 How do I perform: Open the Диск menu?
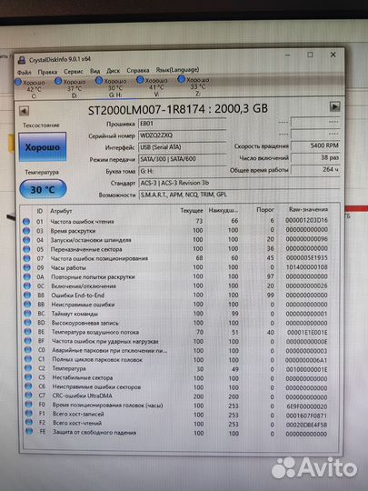coord(113,71)
